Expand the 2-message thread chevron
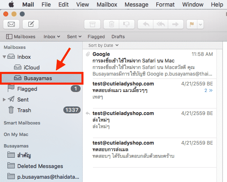227x182 pixels. pos(208,90)
